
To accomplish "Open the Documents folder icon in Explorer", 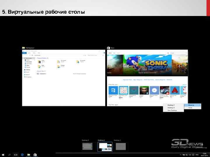I will (59, 62).
